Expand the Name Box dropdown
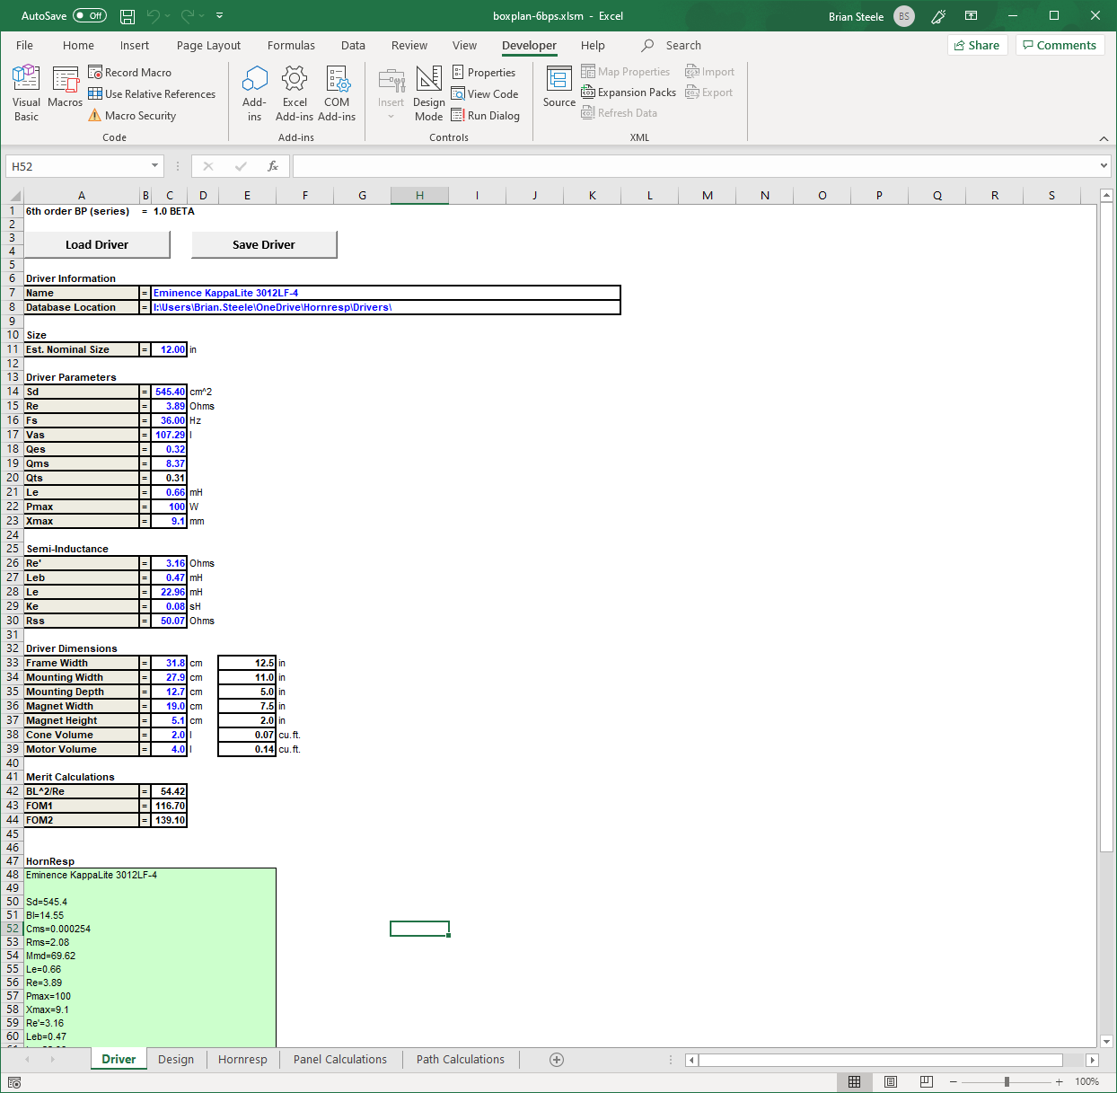The height and width of the screenshot is (1093, 1117). coord(154,166)
